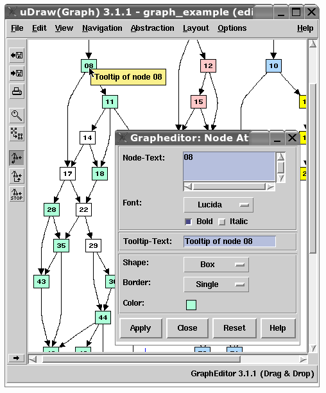Click the STOP tool icon
Screen dimensions: 326x393
(x=17, y=194)
